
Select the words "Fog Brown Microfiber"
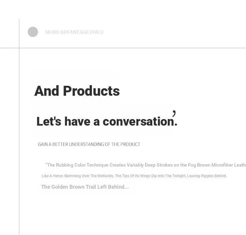coord(210,165)
